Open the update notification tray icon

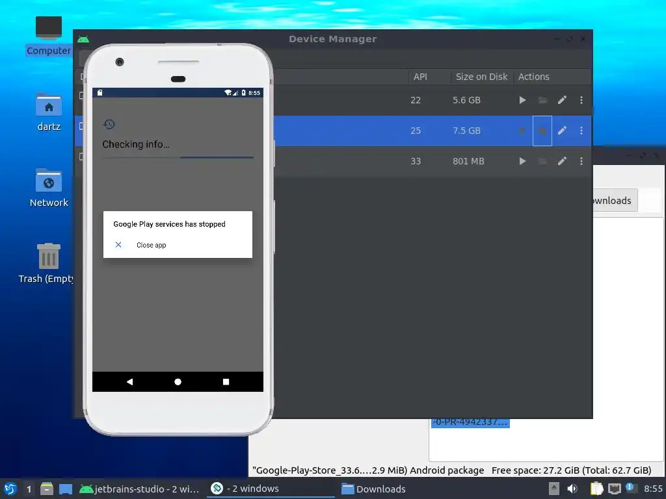tap(631, 488)
